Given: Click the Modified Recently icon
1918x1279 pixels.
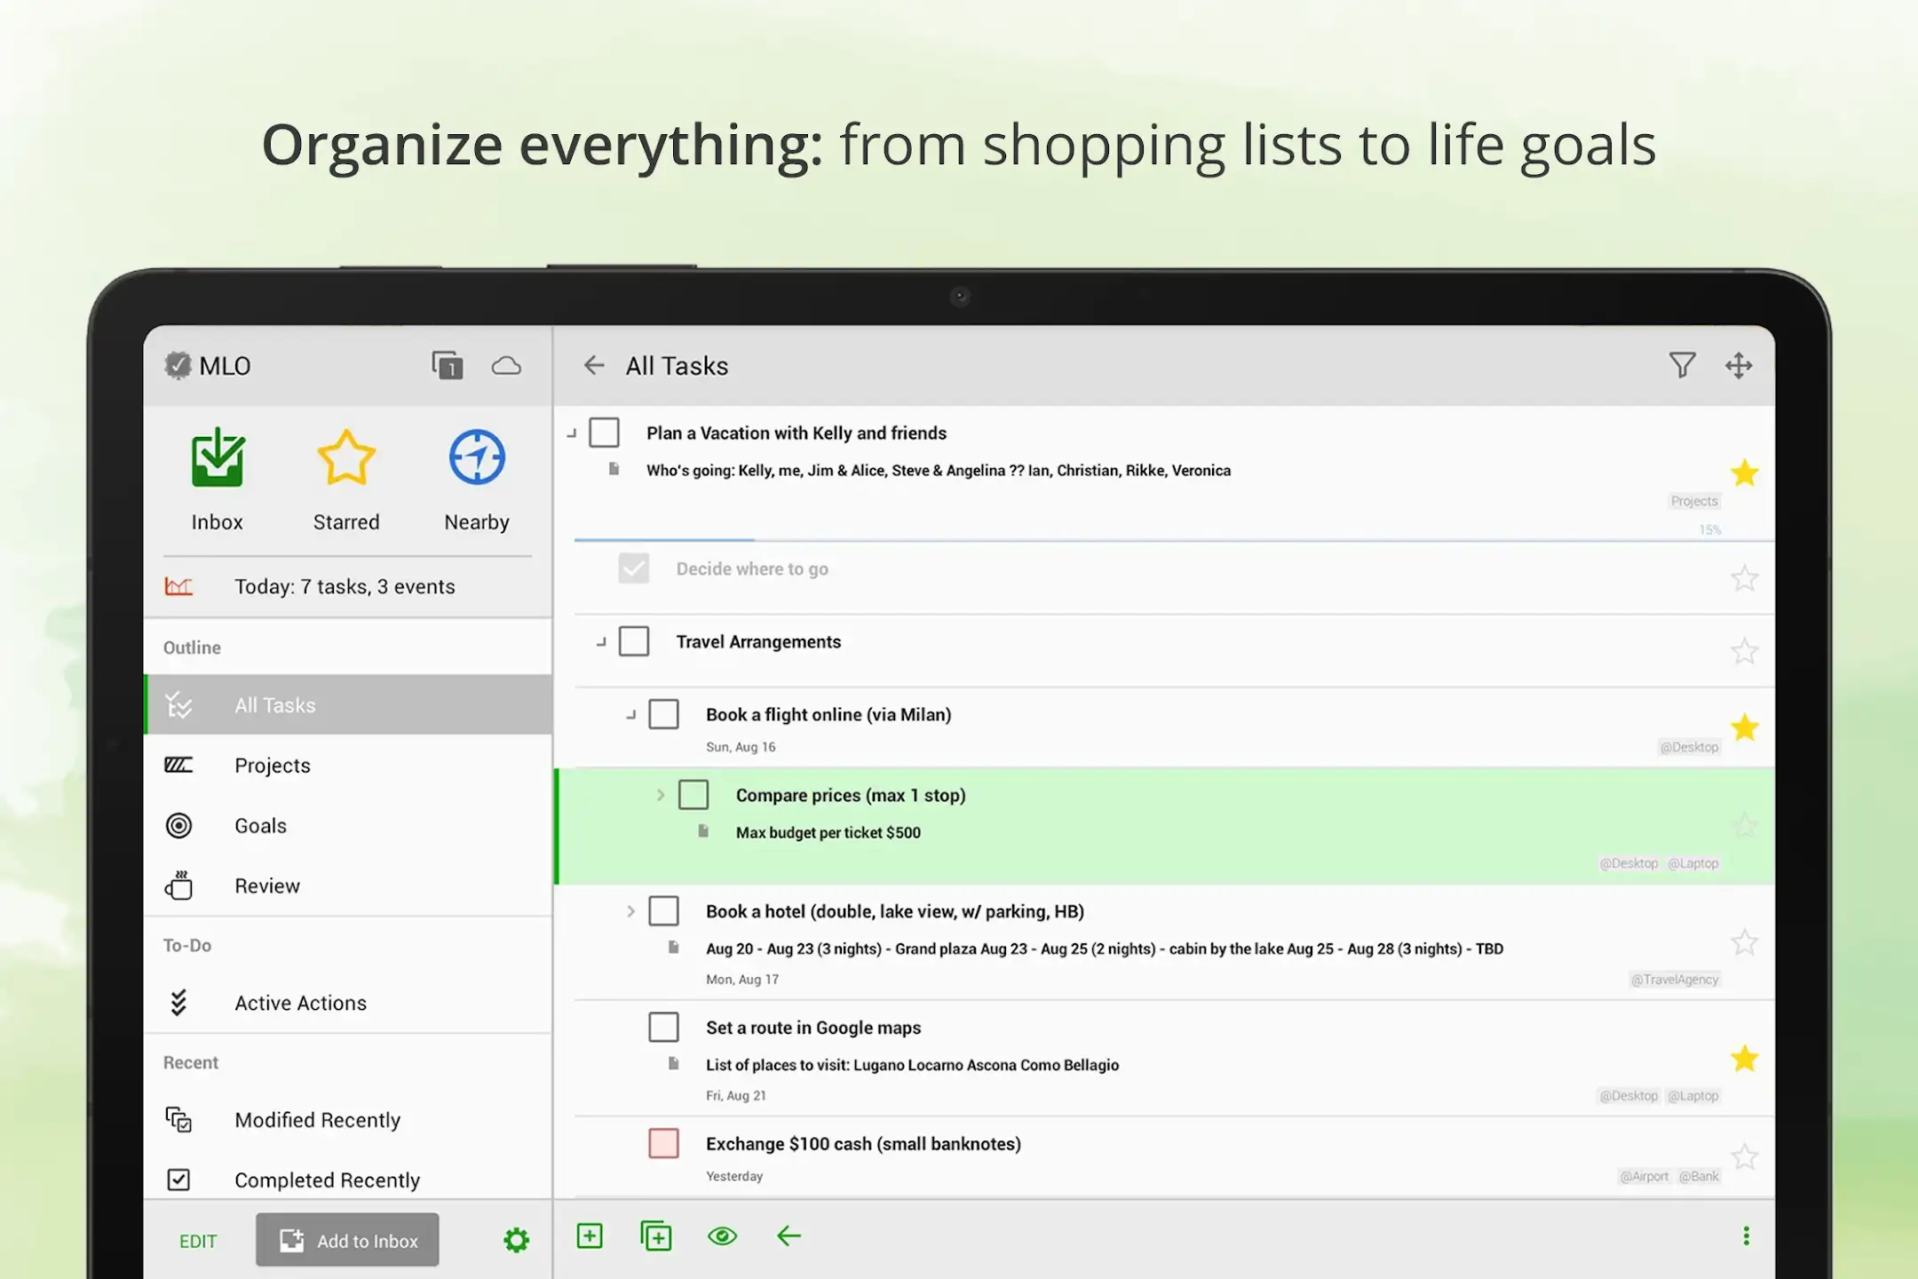Looking at the screenshot, I should 178,1119.
